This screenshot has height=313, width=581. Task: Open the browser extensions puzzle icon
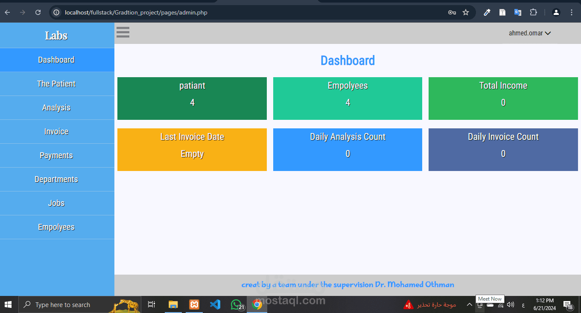[x=533, y=12]
